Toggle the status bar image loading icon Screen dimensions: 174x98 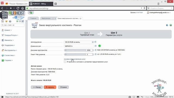(138, 97)
